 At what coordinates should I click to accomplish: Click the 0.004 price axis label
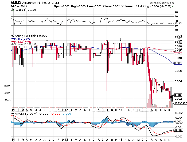point(178,81)
